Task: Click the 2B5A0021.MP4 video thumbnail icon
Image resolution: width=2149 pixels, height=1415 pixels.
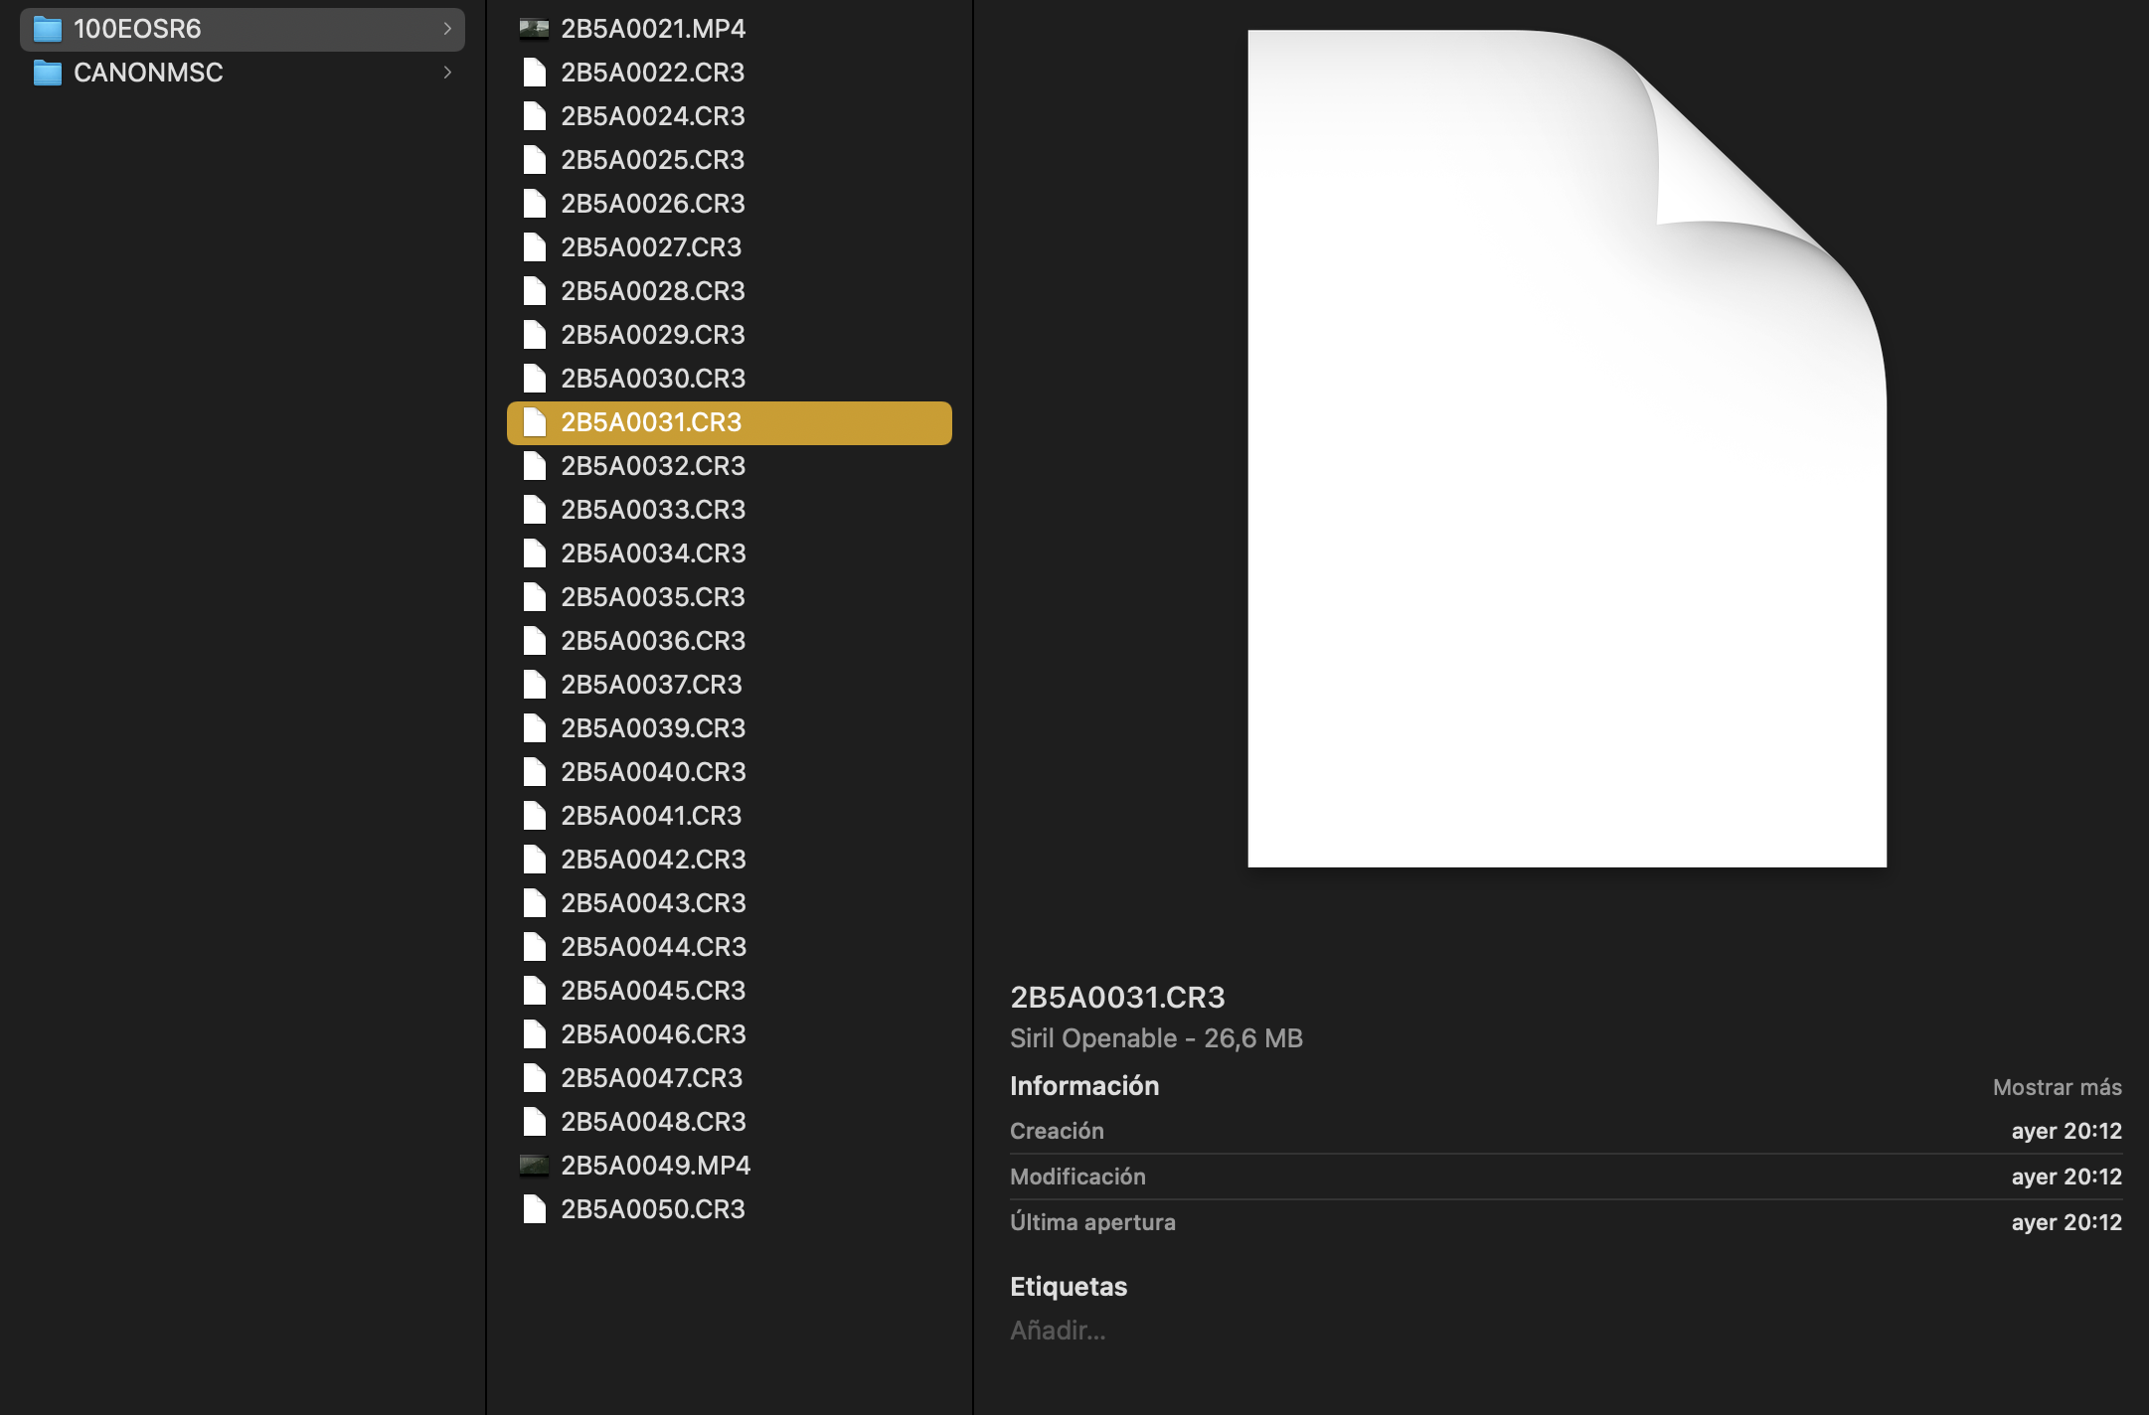Action: [534, 29]
